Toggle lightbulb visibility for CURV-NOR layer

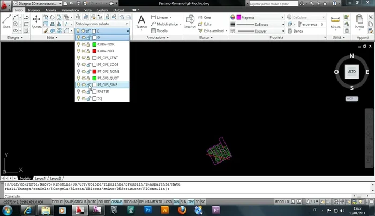78,44
